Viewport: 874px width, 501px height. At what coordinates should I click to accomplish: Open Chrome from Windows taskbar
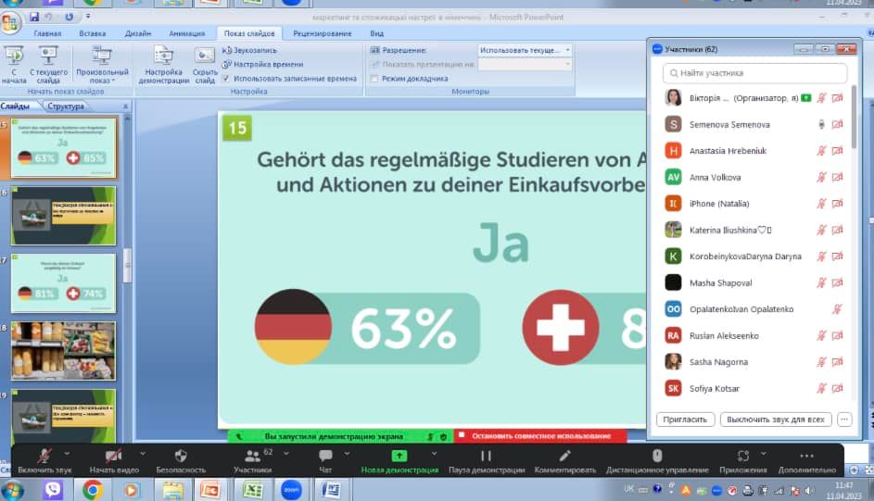[x=93, y=490]
